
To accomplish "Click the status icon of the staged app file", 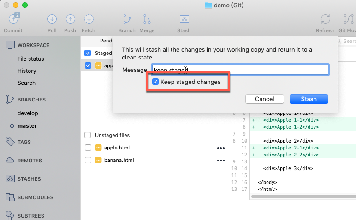I will pyautogui.click(x=98, y=65).
